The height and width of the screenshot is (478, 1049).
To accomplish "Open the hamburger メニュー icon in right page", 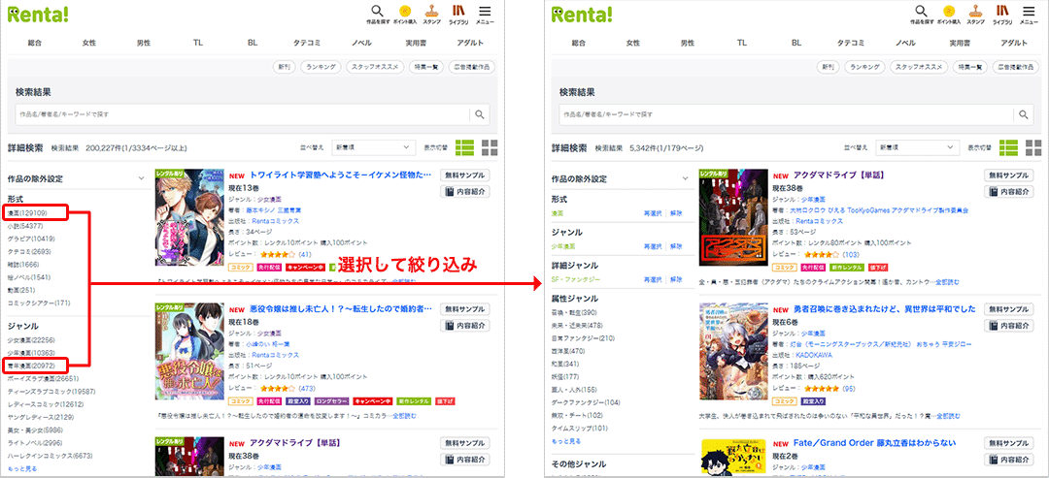I will point(1028,13).
